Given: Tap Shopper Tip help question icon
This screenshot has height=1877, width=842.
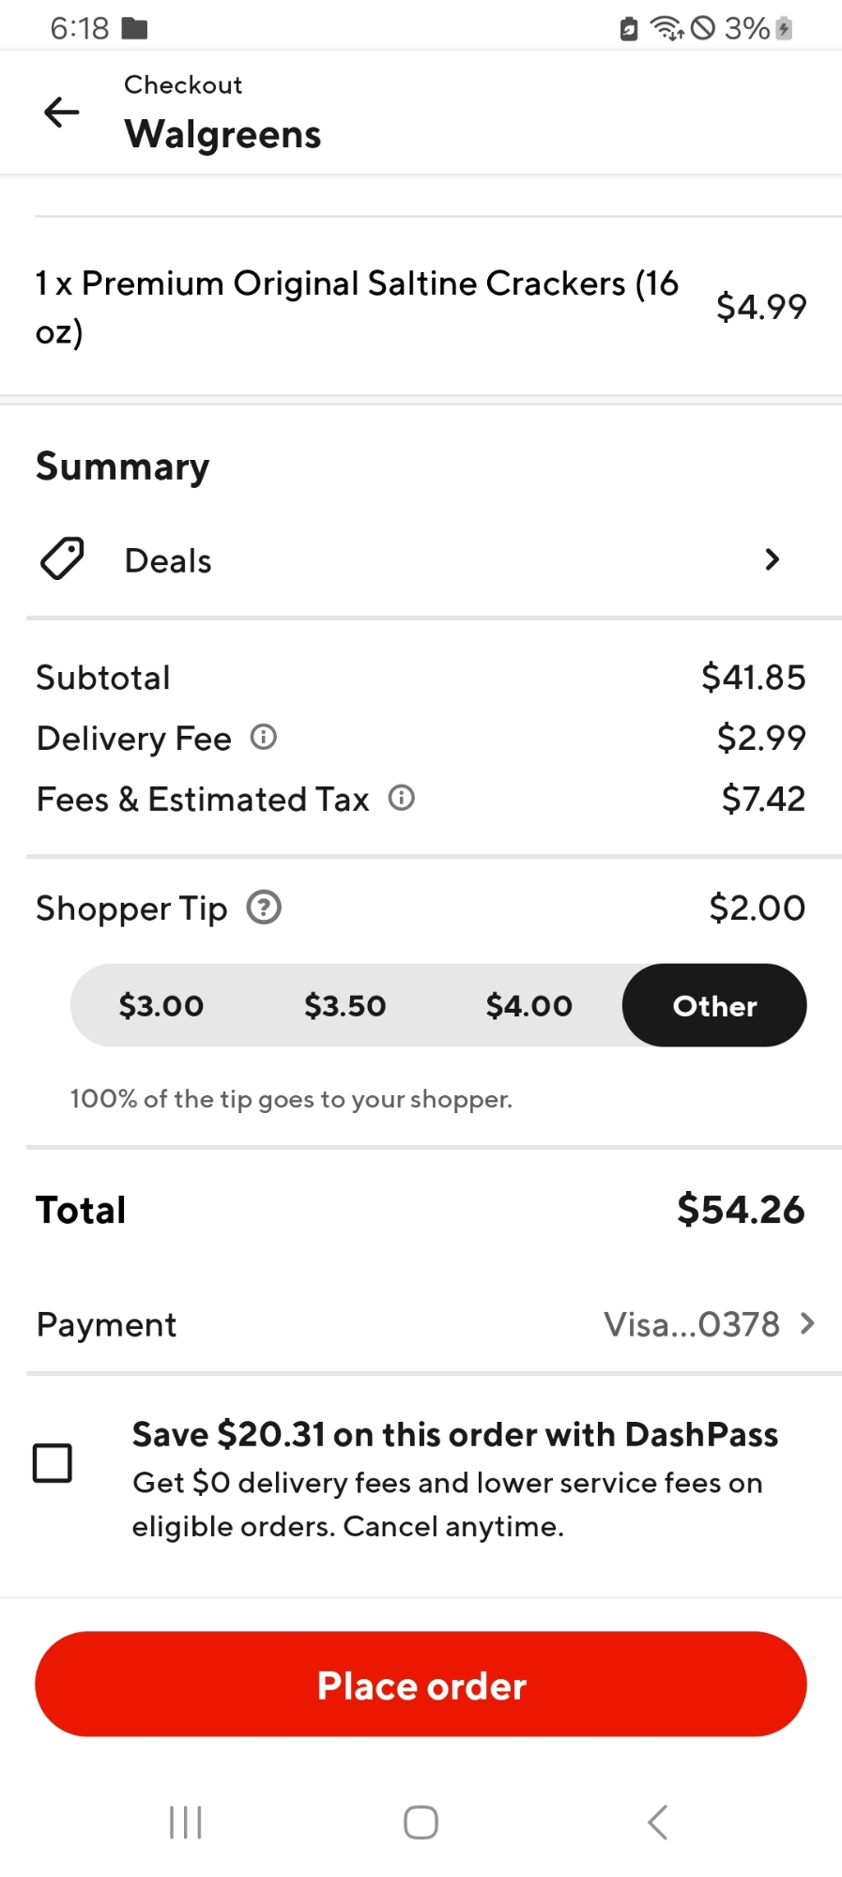Looking at the screenshot, I should [264, 908].
